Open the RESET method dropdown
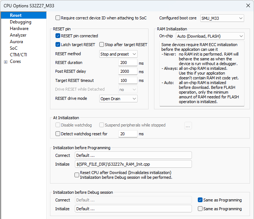 coord(118,54)
